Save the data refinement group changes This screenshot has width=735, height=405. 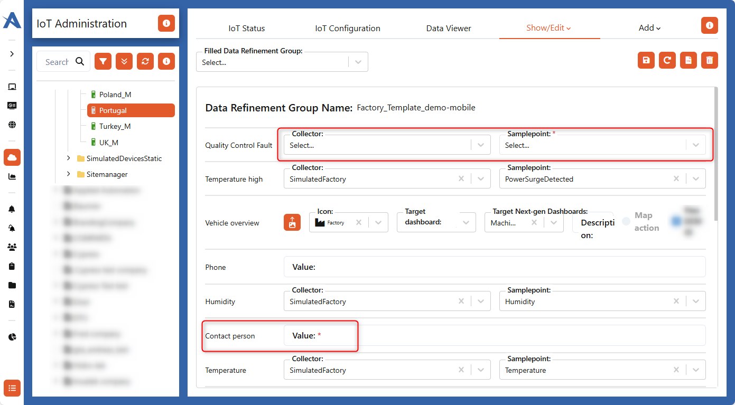[646, 60]
